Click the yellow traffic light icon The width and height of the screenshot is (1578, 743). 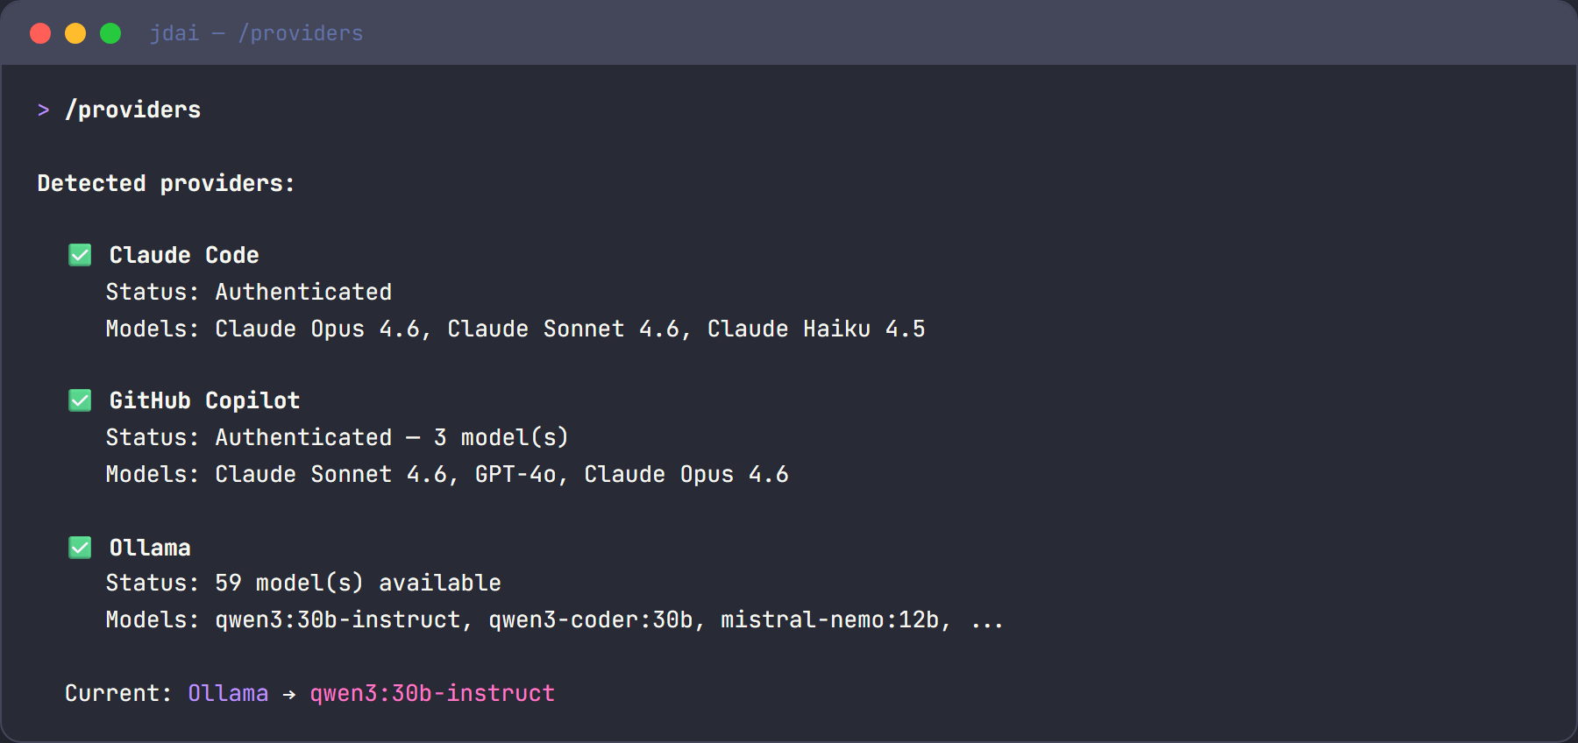(75, 32)
